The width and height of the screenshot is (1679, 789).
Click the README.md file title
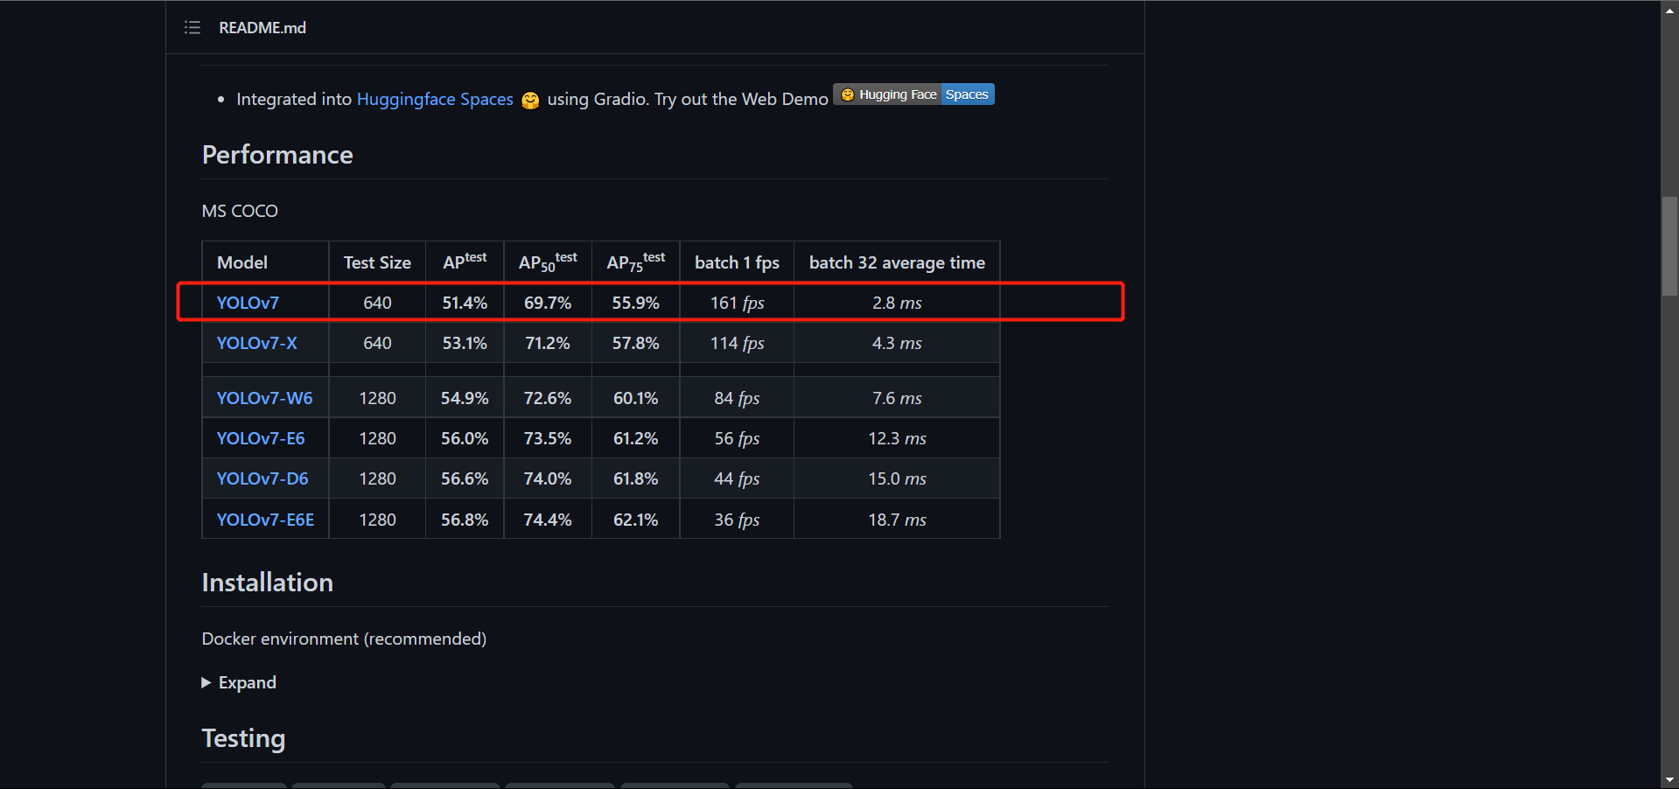(x=262, y=28)
